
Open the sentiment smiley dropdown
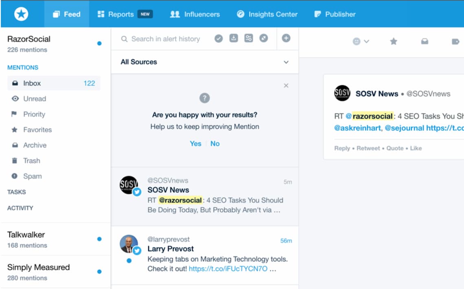click(x=361, y=41)
